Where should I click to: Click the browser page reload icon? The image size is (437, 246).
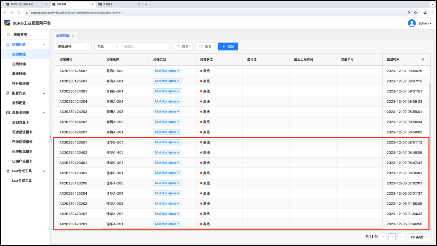(19, 12)
